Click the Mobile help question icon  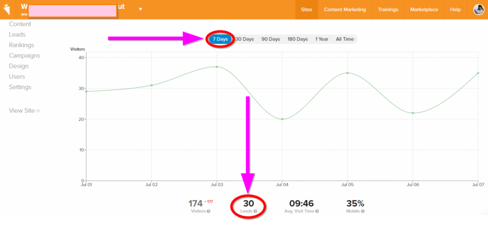tap(363, 211)
